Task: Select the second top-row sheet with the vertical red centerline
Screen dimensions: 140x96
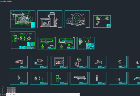Action: 50,19
